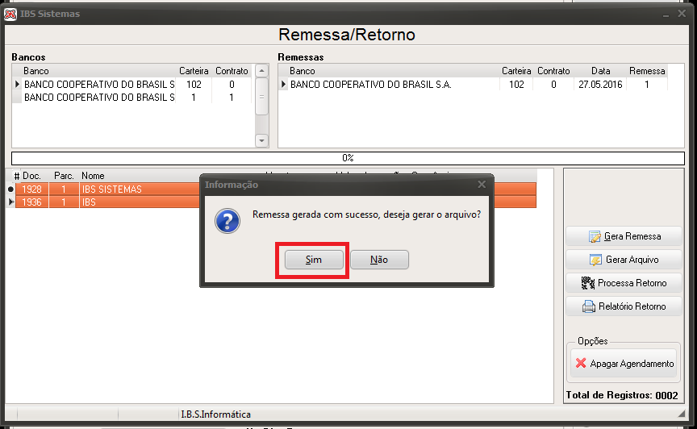This screenshot has height=429, width=697.
Task: Click the Doc. column header
Action: (x=31, y=176)
